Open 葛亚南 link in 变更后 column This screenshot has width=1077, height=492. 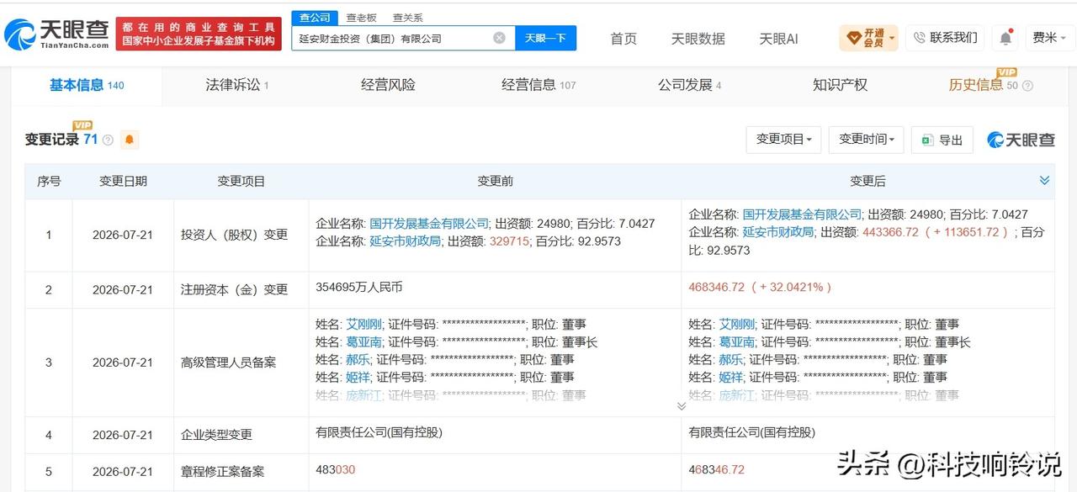tap(738, 341)
